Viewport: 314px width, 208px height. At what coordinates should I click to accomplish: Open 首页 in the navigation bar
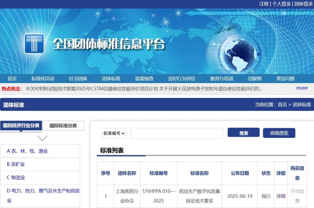(12, 79)
